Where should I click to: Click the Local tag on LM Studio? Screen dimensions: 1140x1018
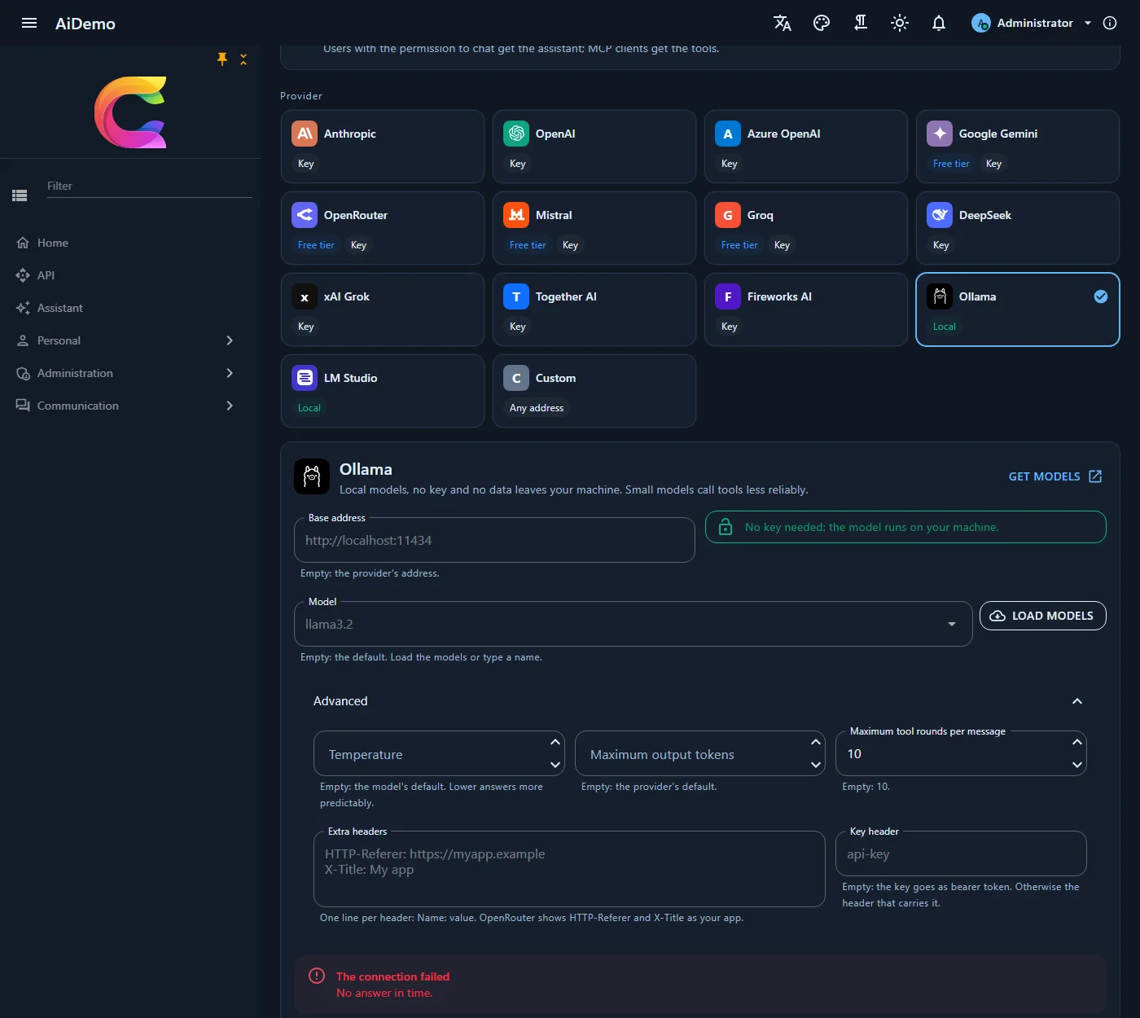click(309, 408)
